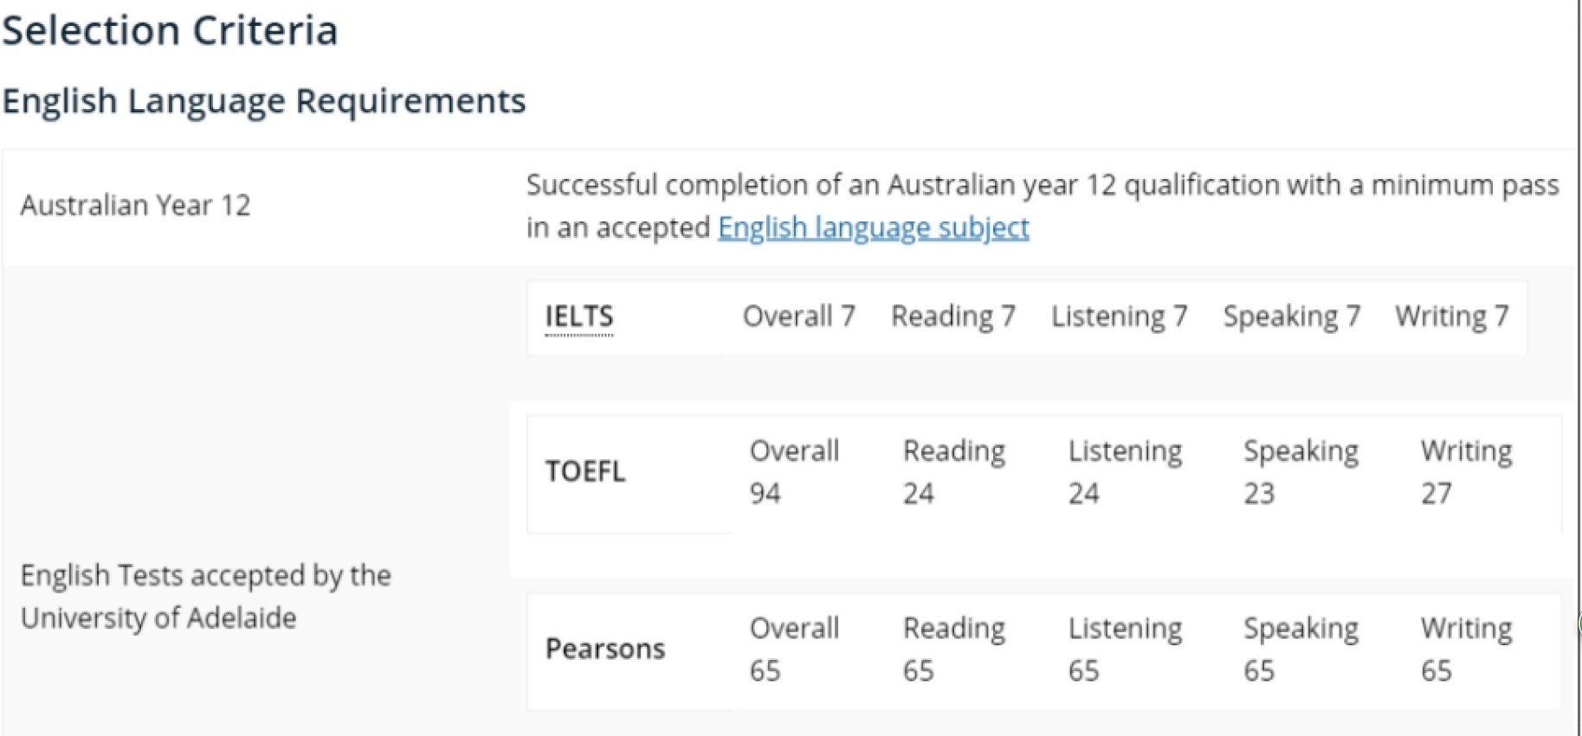This screenshot has height=736, width=1582.
Task: Click the IELTS Listening 7 cell
Action: click(x=1119, y=317)
